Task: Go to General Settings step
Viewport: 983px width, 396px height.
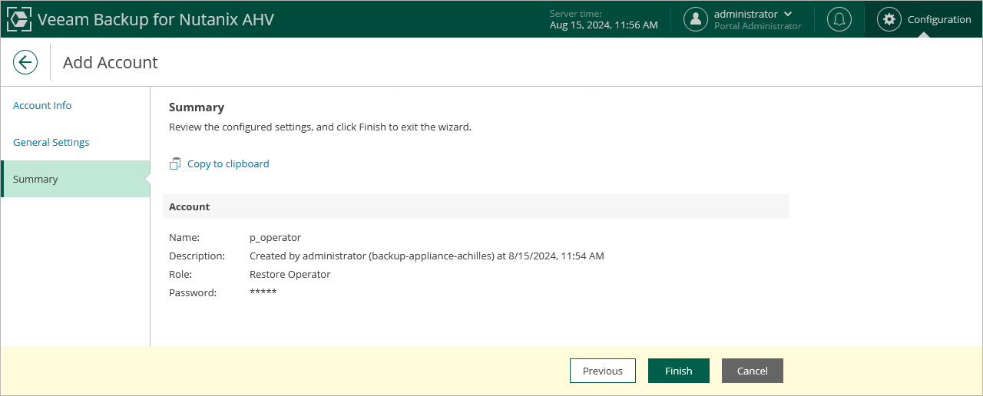Action: (51, 142)
